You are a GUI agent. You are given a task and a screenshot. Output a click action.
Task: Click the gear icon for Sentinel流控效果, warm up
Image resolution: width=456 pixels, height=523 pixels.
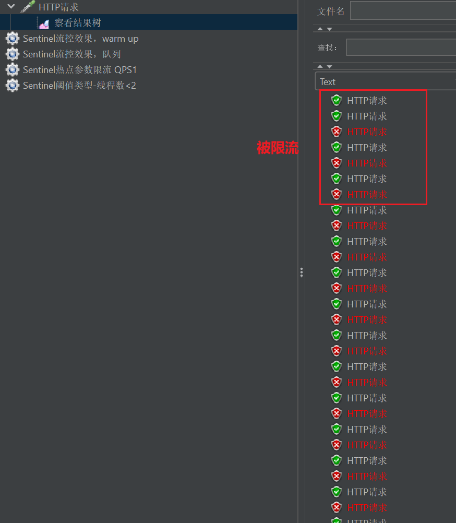(13, 38)
